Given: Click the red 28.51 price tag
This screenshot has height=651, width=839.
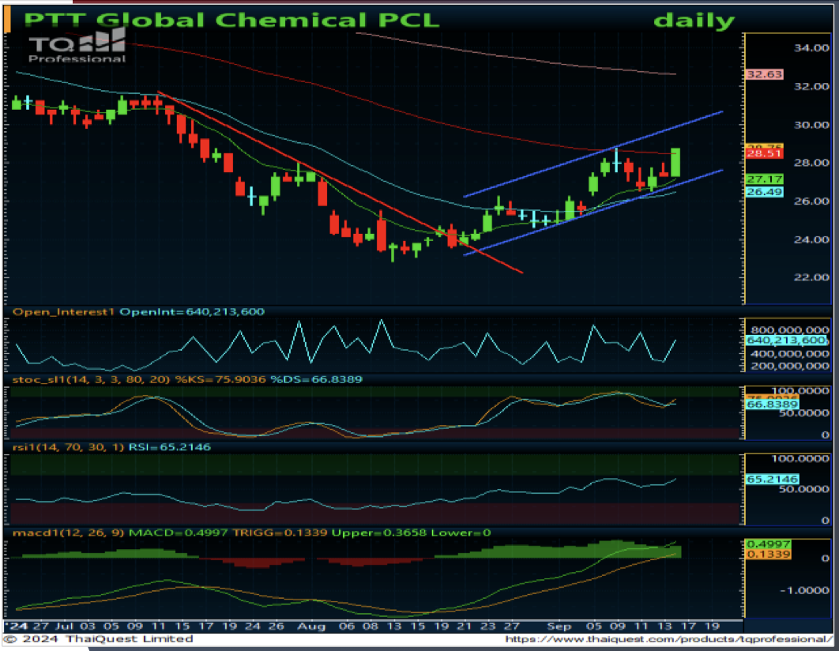Looking at the screenshot, I should pos(764,154).
